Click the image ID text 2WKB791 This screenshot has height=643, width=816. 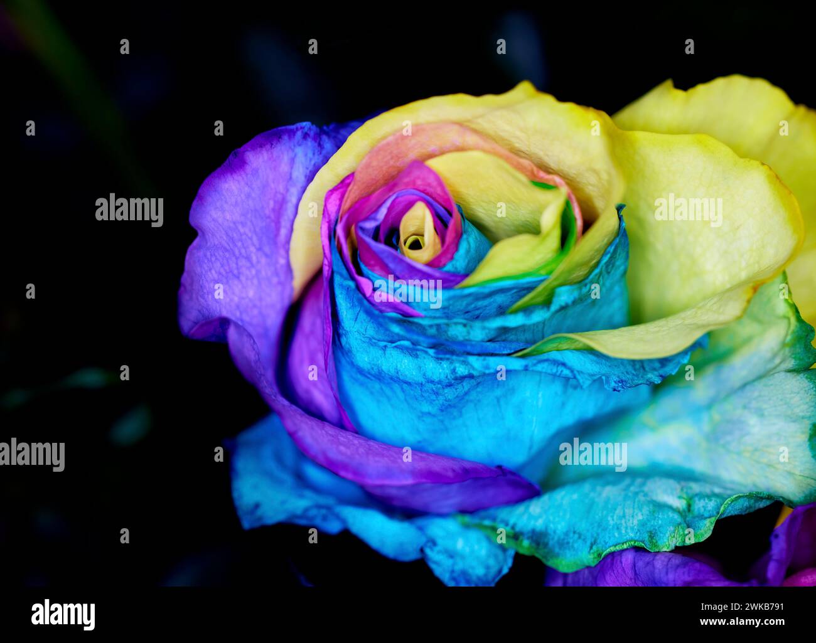click(741, 607)
